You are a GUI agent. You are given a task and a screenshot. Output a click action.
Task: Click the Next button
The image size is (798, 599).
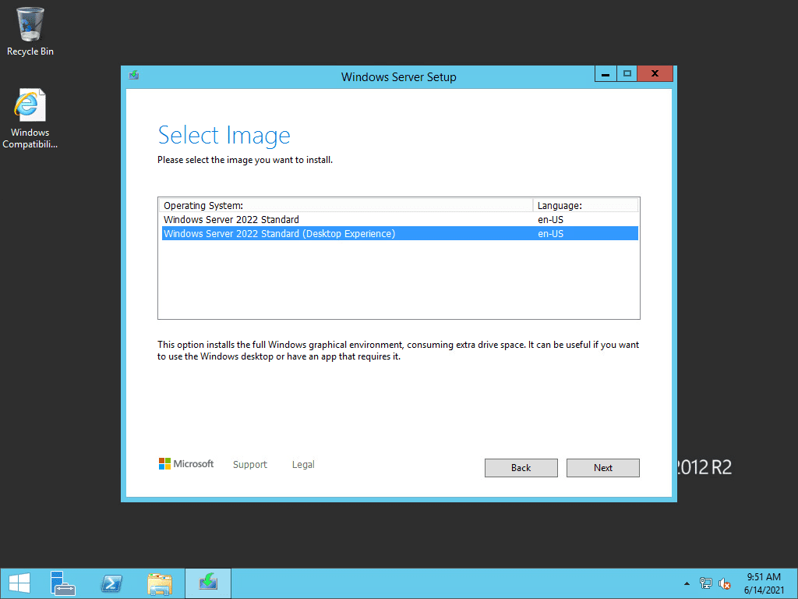(x=602, y=467)
